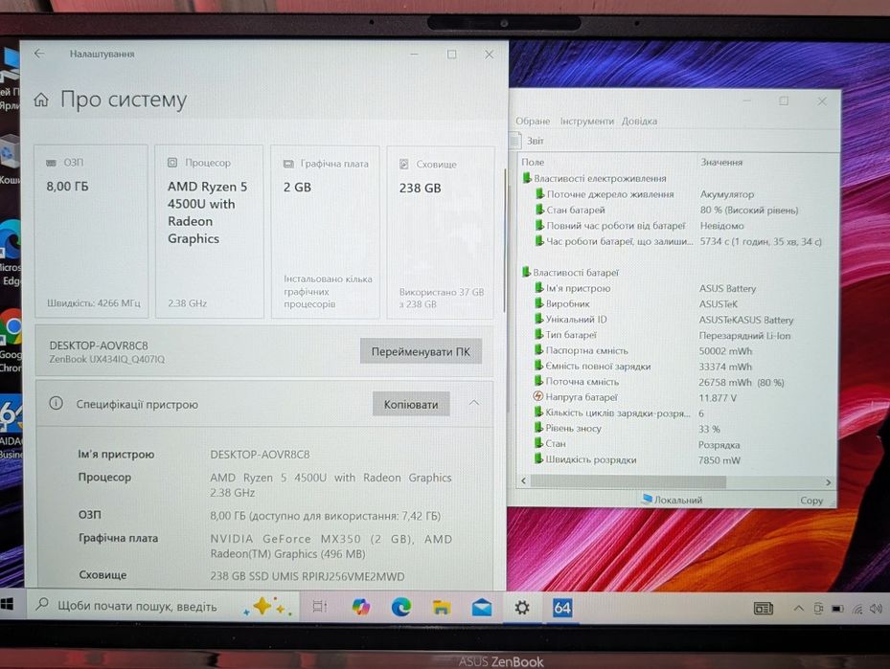Switch to Settings gear in the taskbar

tap(522, 609)
